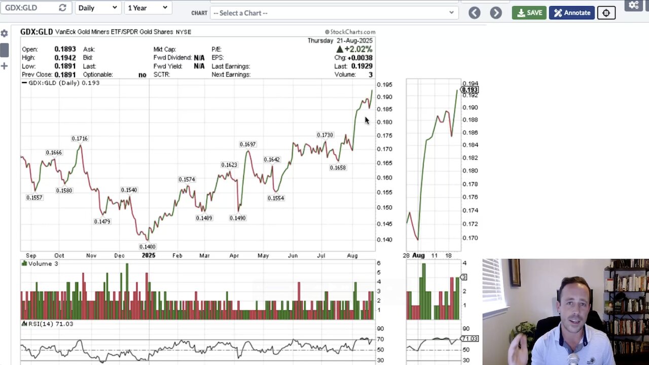Click the 0.1716 peak price label
Viewport: 649px width, 365px height.
click(x=80, y=138)
